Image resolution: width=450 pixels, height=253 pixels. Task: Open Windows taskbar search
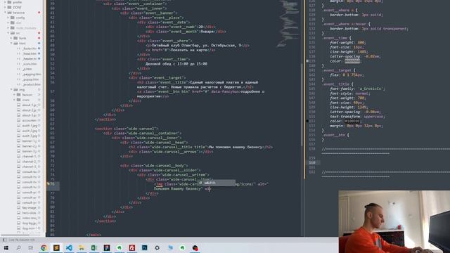[x=19, y=248]
